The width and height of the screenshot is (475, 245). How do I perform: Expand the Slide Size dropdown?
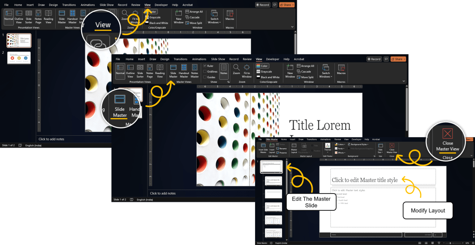tap(380, 148)
